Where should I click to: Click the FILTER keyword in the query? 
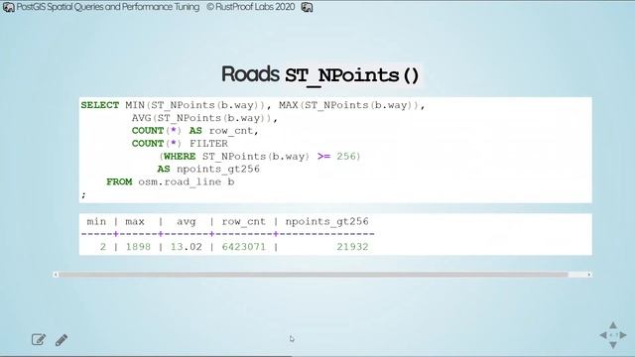click(208, 144)
